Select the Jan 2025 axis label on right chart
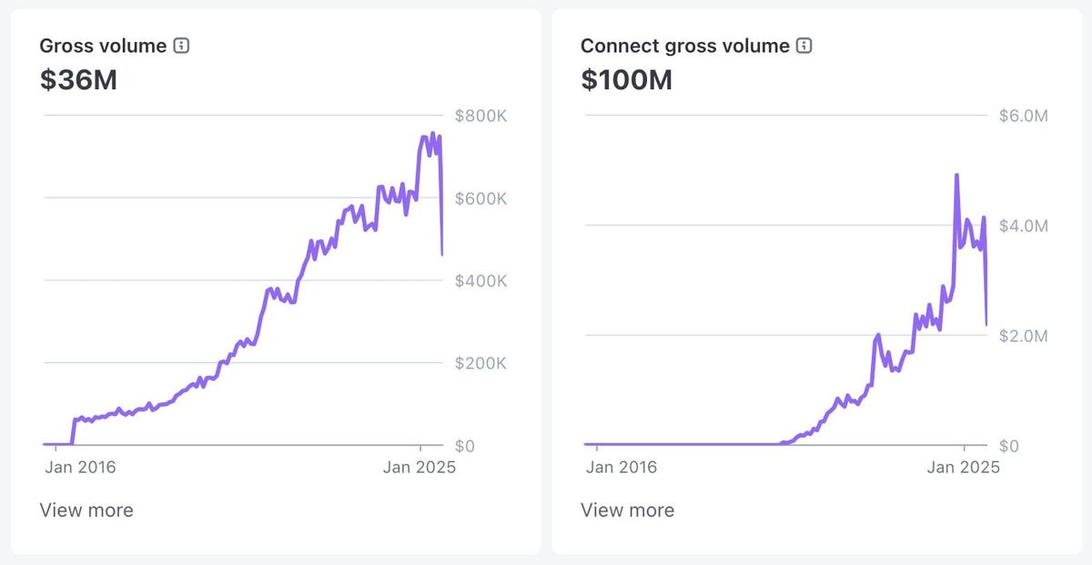The width and height of the screenshot is (1092, 565). click(963, 467)
